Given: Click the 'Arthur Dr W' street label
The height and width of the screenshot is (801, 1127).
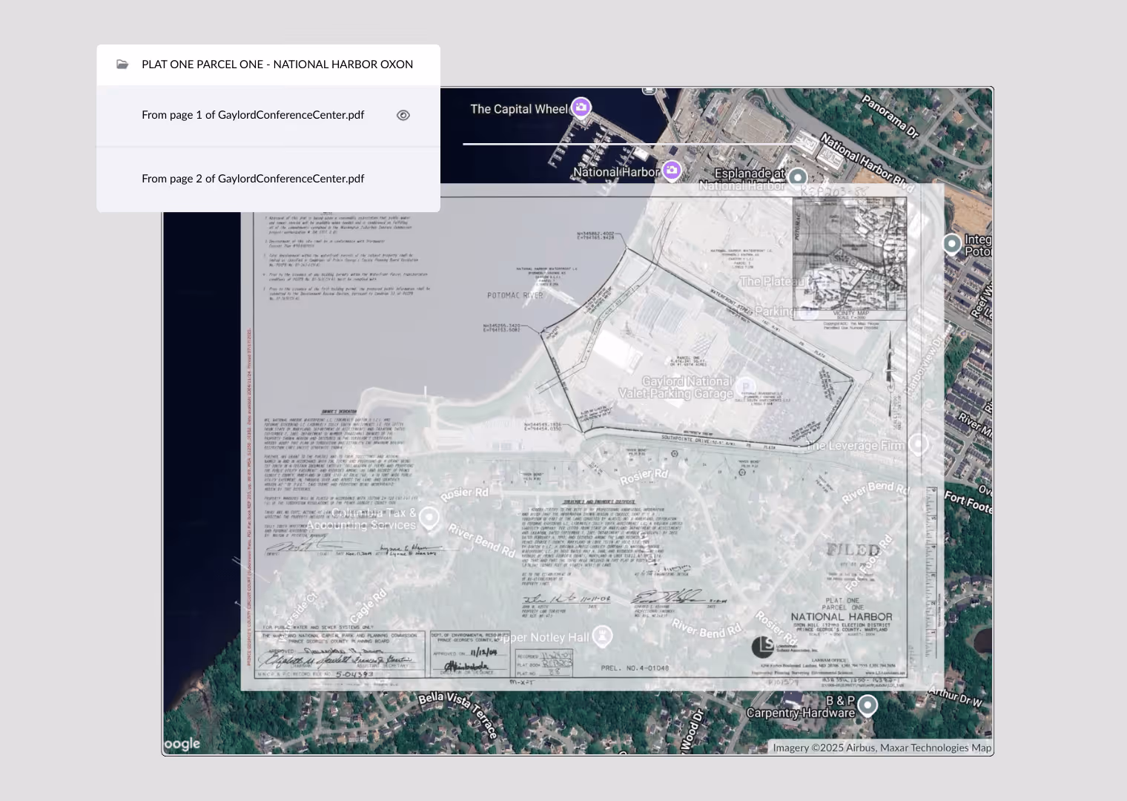Looking at the screenshot, I should tap(956, 697).
